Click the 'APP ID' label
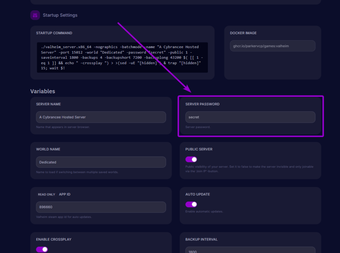The height and width of the screenshot is (253, 340). click(x=65, y=194)
